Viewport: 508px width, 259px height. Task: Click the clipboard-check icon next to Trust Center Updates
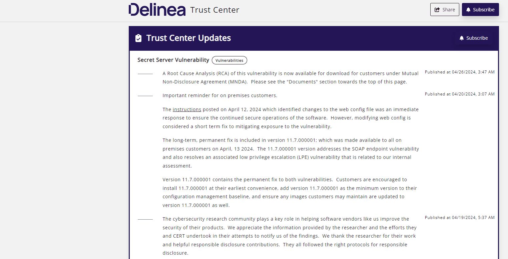[x=138, y=38]
